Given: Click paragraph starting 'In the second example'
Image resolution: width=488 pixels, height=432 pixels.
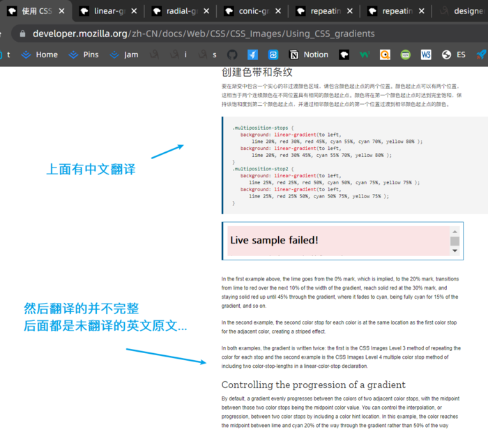Looking at the screenshot, I should click(339, 327).
